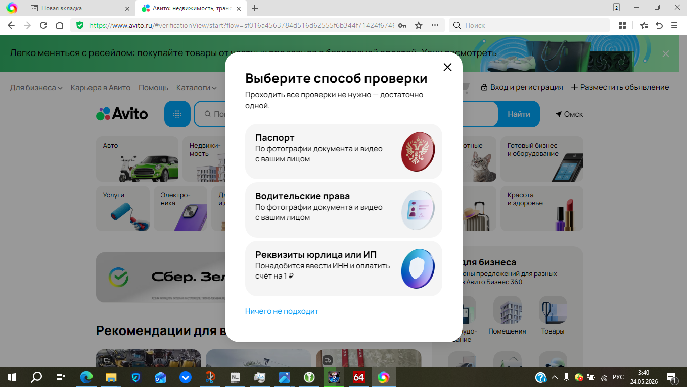Image resolution: width=687 pixels, height=387 pixels.
Task: Expand the Каталоги dropdown
Action: tap(196, 88)
